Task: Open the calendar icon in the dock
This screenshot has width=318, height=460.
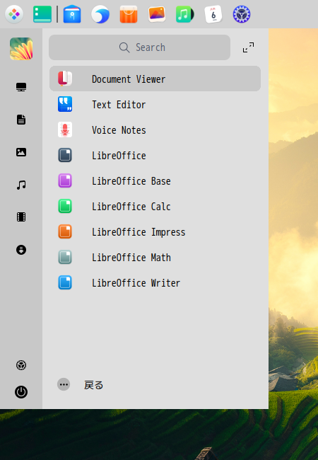Action: [x=213, y=14]
